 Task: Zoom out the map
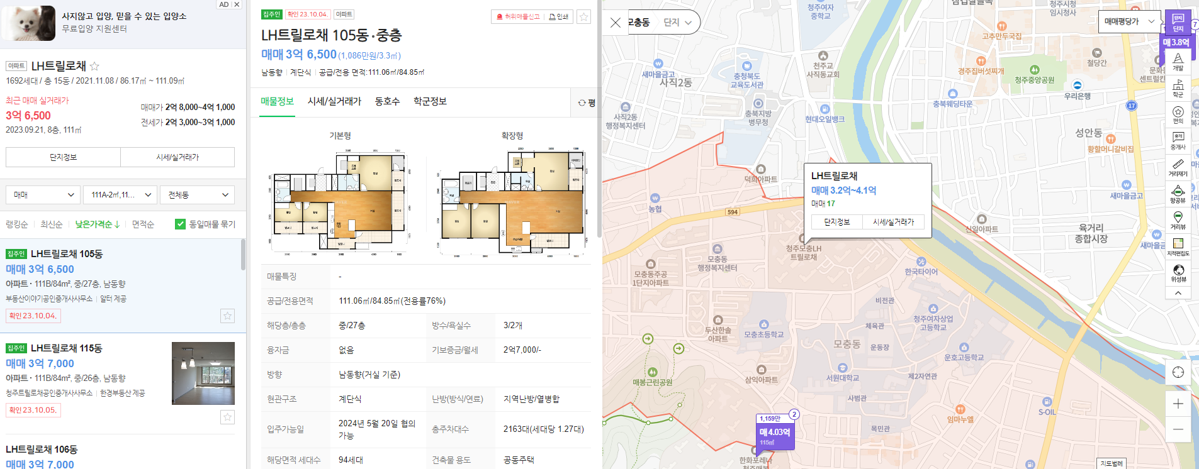1178,429
